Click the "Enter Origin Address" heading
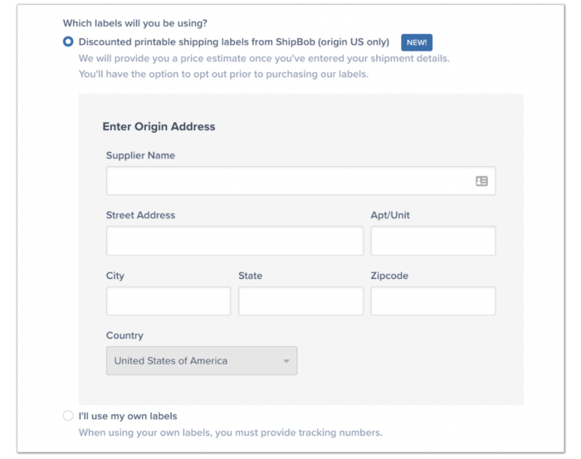This screenshot has height=459, width=581. [159, 127]
